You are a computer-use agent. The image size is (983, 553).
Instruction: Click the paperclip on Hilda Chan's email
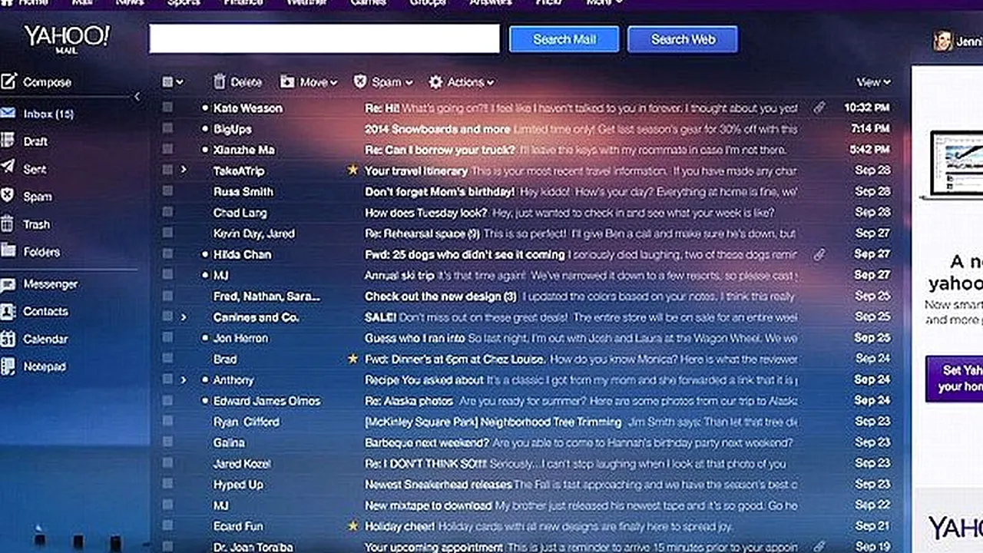(819, 254)
